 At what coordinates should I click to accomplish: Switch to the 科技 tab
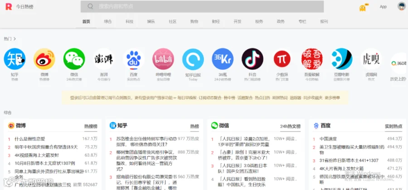coord(129,22)
